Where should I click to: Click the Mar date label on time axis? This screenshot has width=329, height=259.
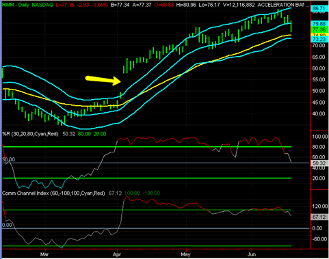click(x=44, y=254)
